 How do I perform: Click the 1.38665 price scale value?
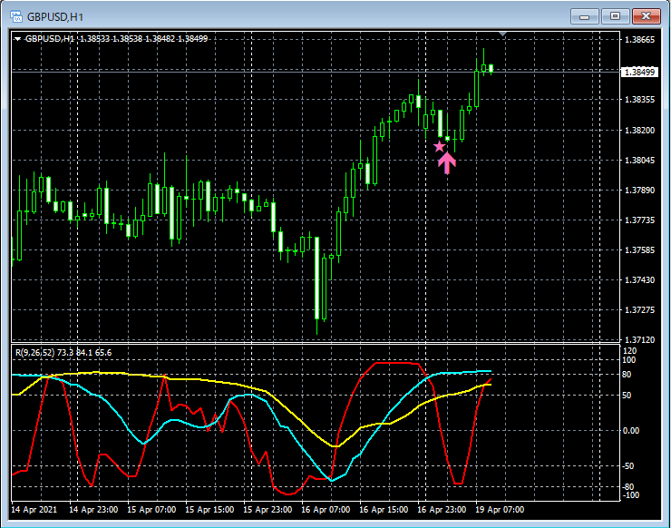coord(639,40)
